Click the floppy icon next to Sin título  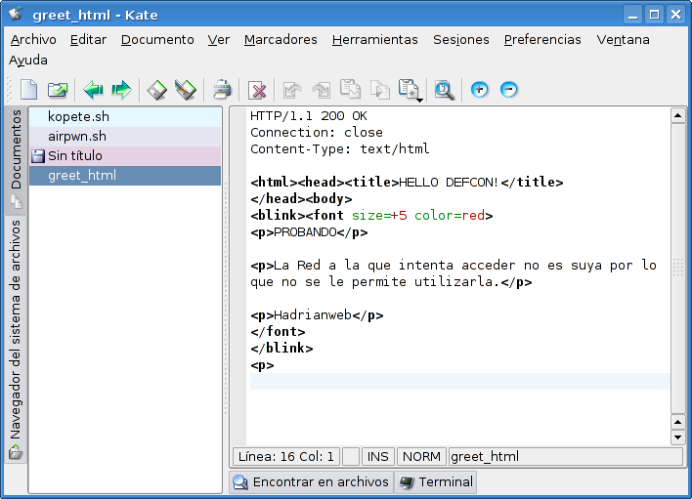(38, 156)
